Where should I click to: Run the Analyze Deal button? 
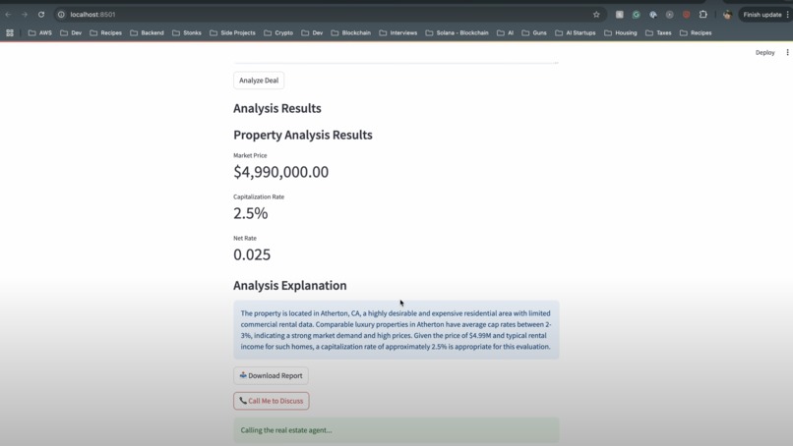tap(259, 81)
